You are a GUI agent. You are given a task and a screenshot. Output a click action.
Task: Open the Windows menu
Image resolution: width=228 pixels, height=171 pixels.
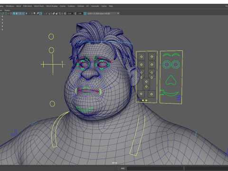(x=10, y=6)
